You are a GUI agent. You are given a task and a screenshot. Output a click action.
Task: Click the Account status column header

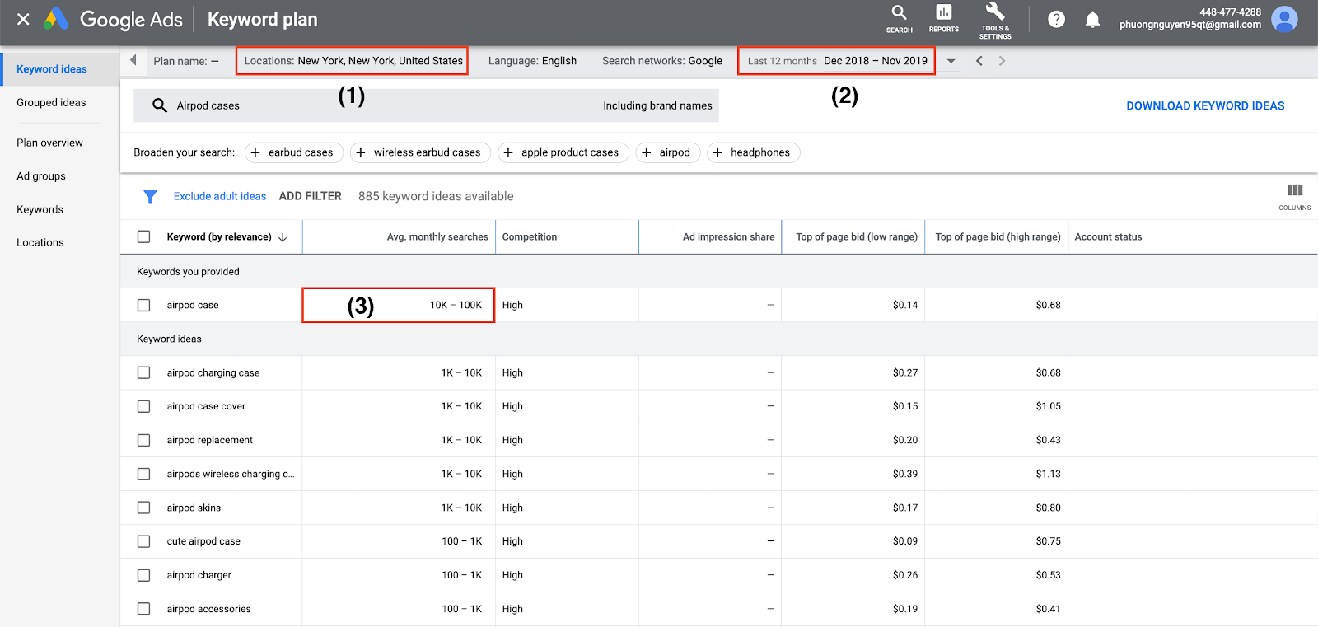pos(1108,237)
